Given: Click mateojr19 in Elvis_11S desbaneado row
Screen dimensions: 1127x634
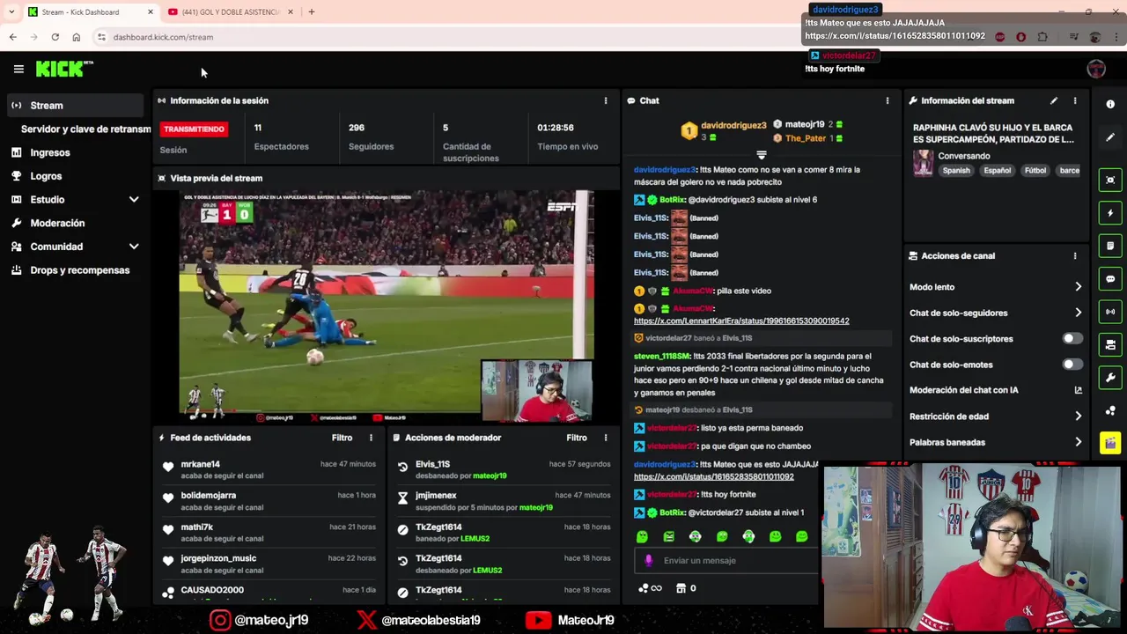Looking at the screenshot, I should pyautogui.click(x=490, y=475).
